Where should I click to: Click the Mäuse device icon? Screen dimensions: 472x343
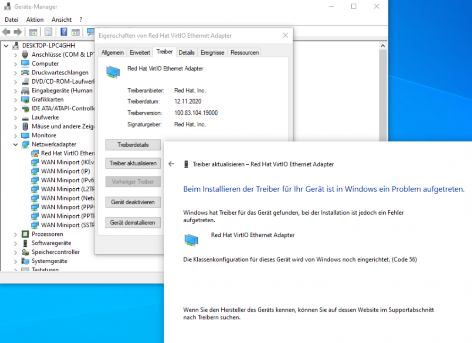[25, 126]
